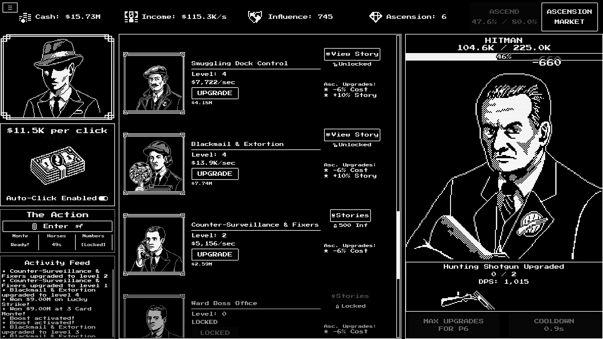Click The Action heading
603x339 pixels.
click(x=57, y=215)
